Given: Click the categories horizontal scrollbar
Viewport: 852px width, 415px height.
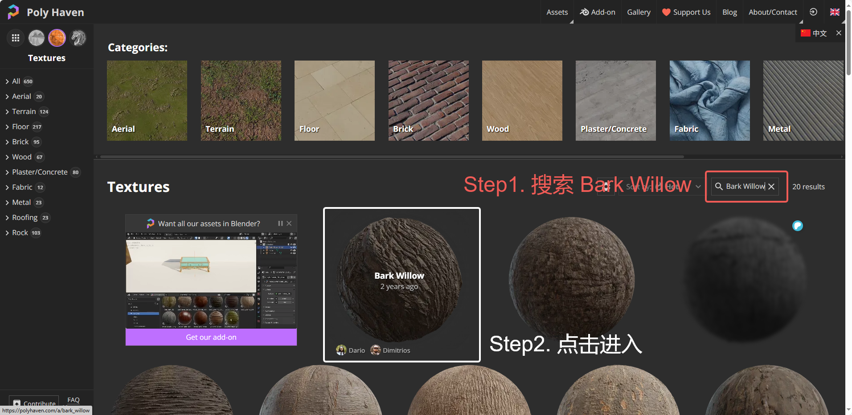Looking at the screenshot, I should pyautogui.click(x=392, y=157).
